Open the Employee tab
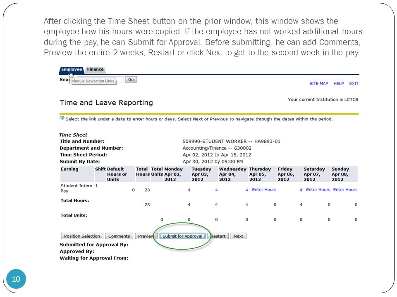 coord(72,70)
